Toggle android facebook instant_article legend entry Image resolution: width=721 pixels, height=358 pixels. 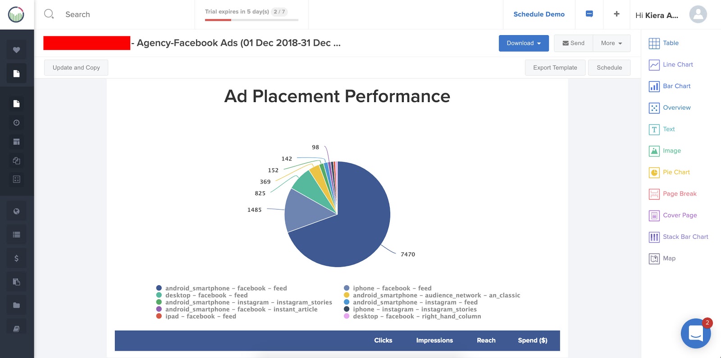(x=237, y=309)
